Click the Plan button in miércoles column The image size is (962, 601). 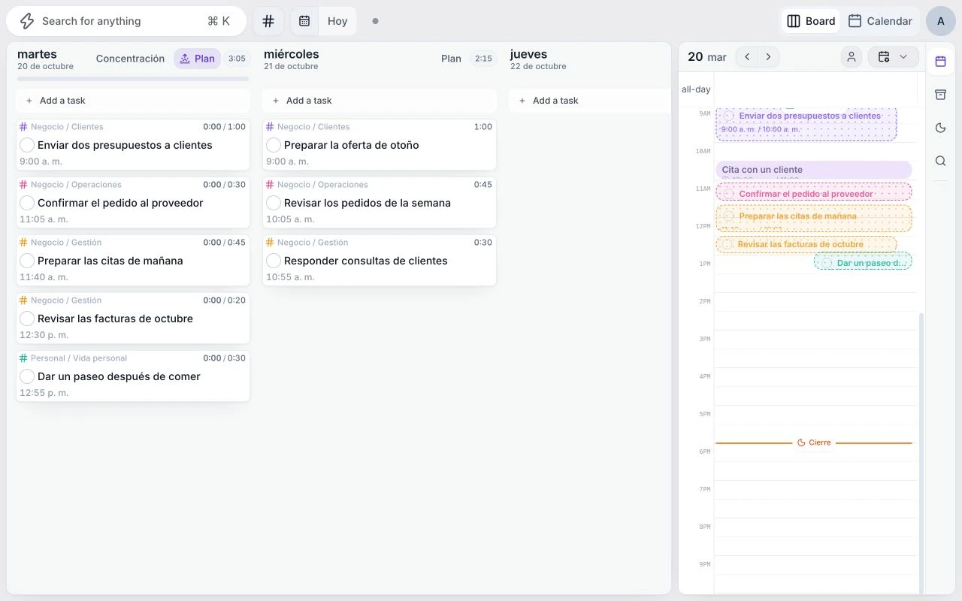coord(451,59)
